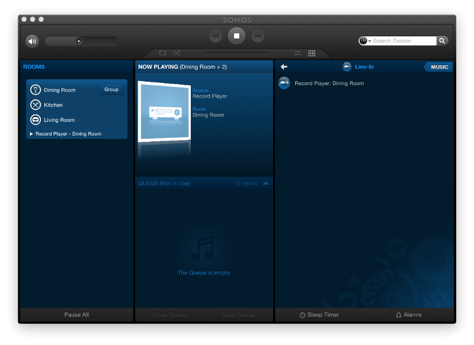The image size is (474, 345).
Task: Open the Sleep Timer
Action: 319,314
